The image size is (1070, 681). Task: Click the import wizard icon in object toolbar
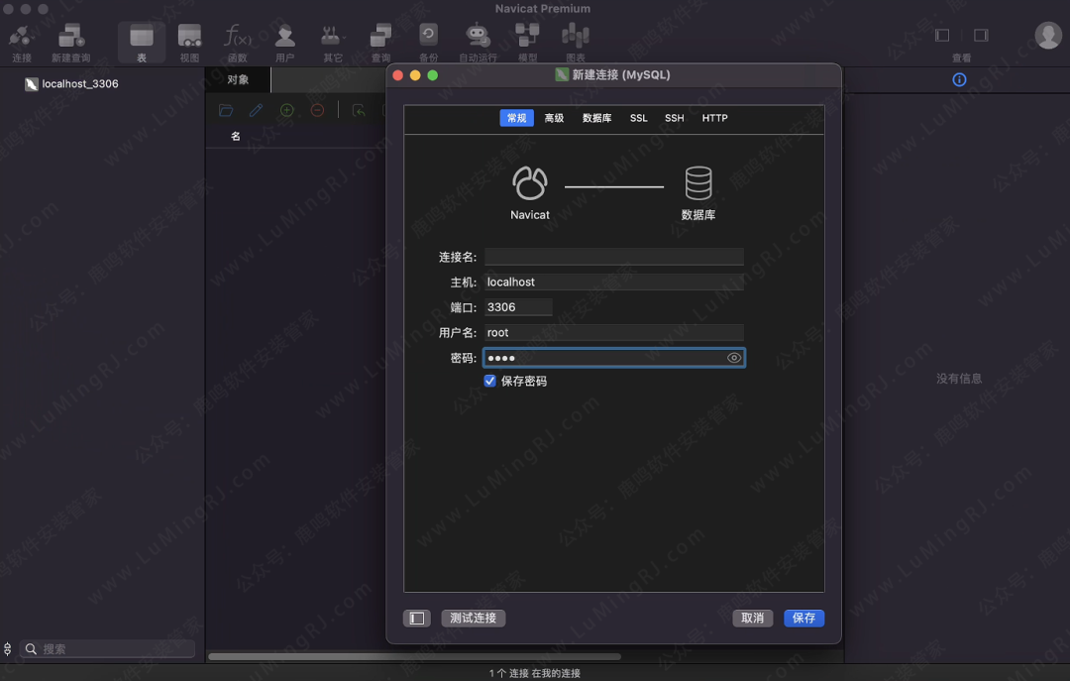click(359, 110)
